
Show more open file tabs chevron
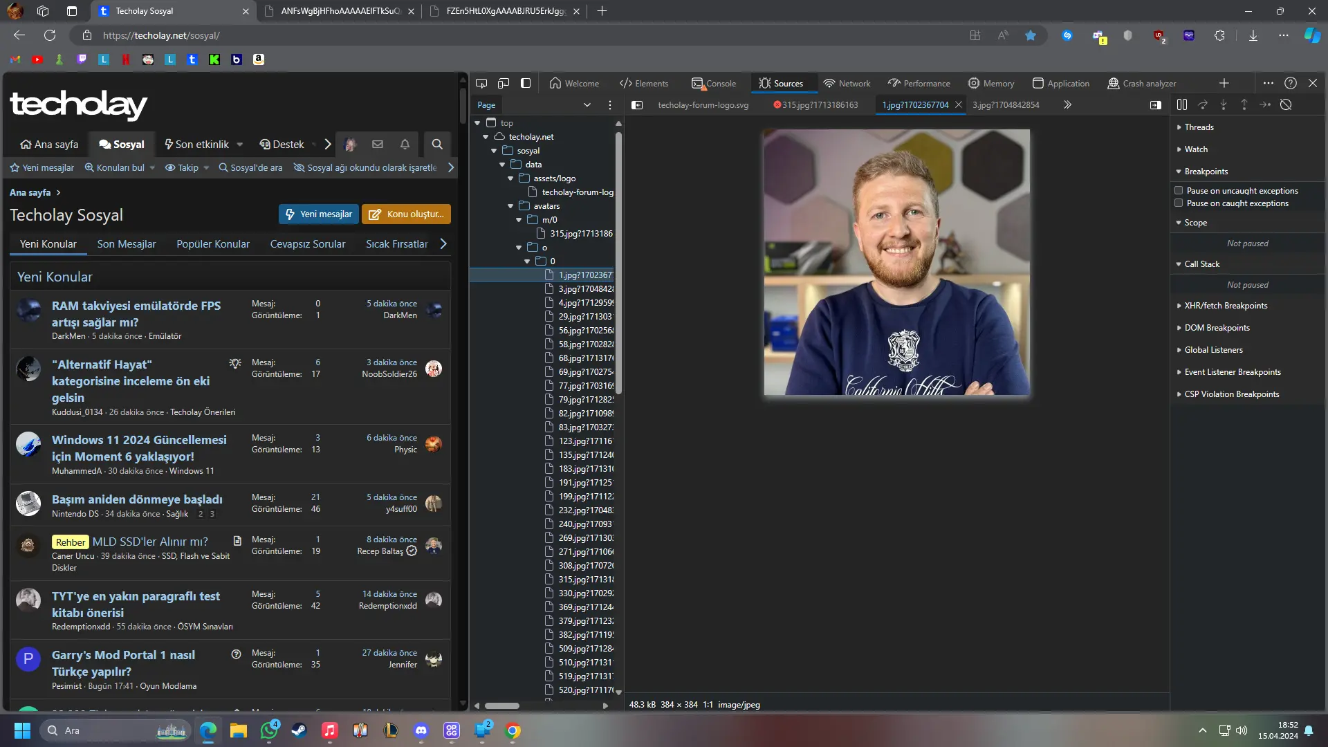coord(1067,105)
